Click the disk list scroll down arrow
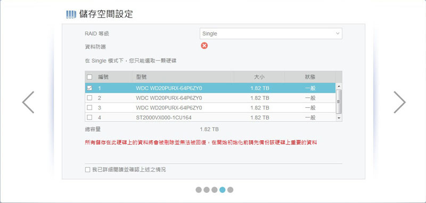 339,118
